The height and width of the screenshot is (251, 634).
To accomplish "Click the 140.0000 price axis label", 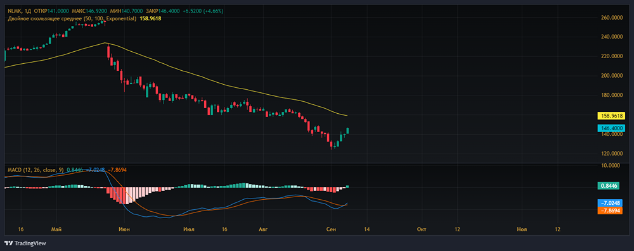I will coord(612,134).
